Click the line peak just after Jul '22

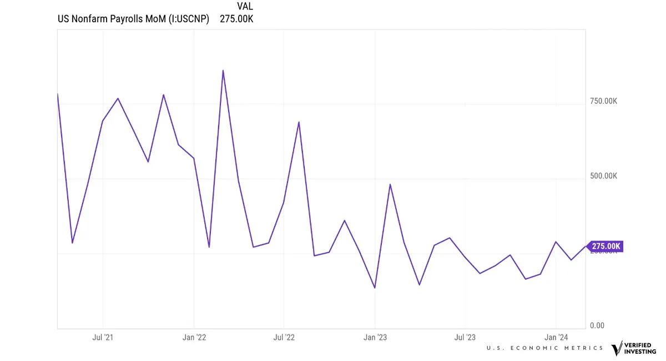click(x=299, y=122)
